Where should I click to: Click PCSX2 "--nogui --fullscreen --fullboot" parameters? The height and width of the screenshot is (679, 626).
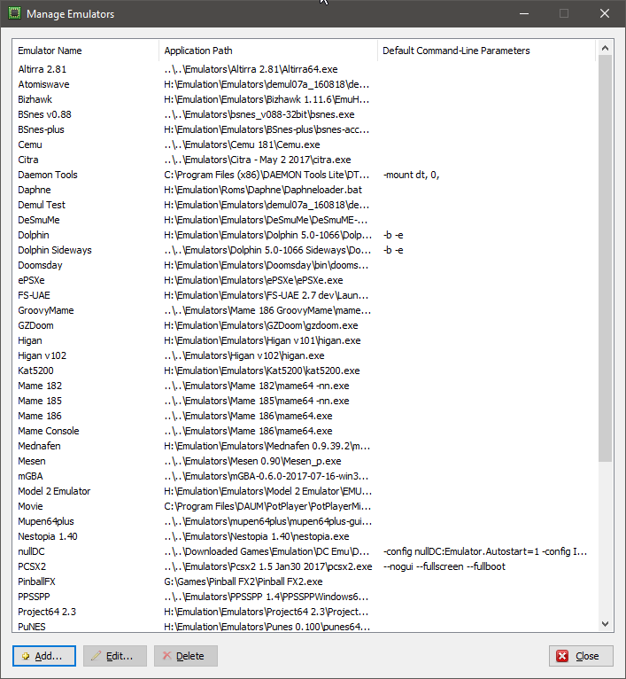(x=444, y=566)
